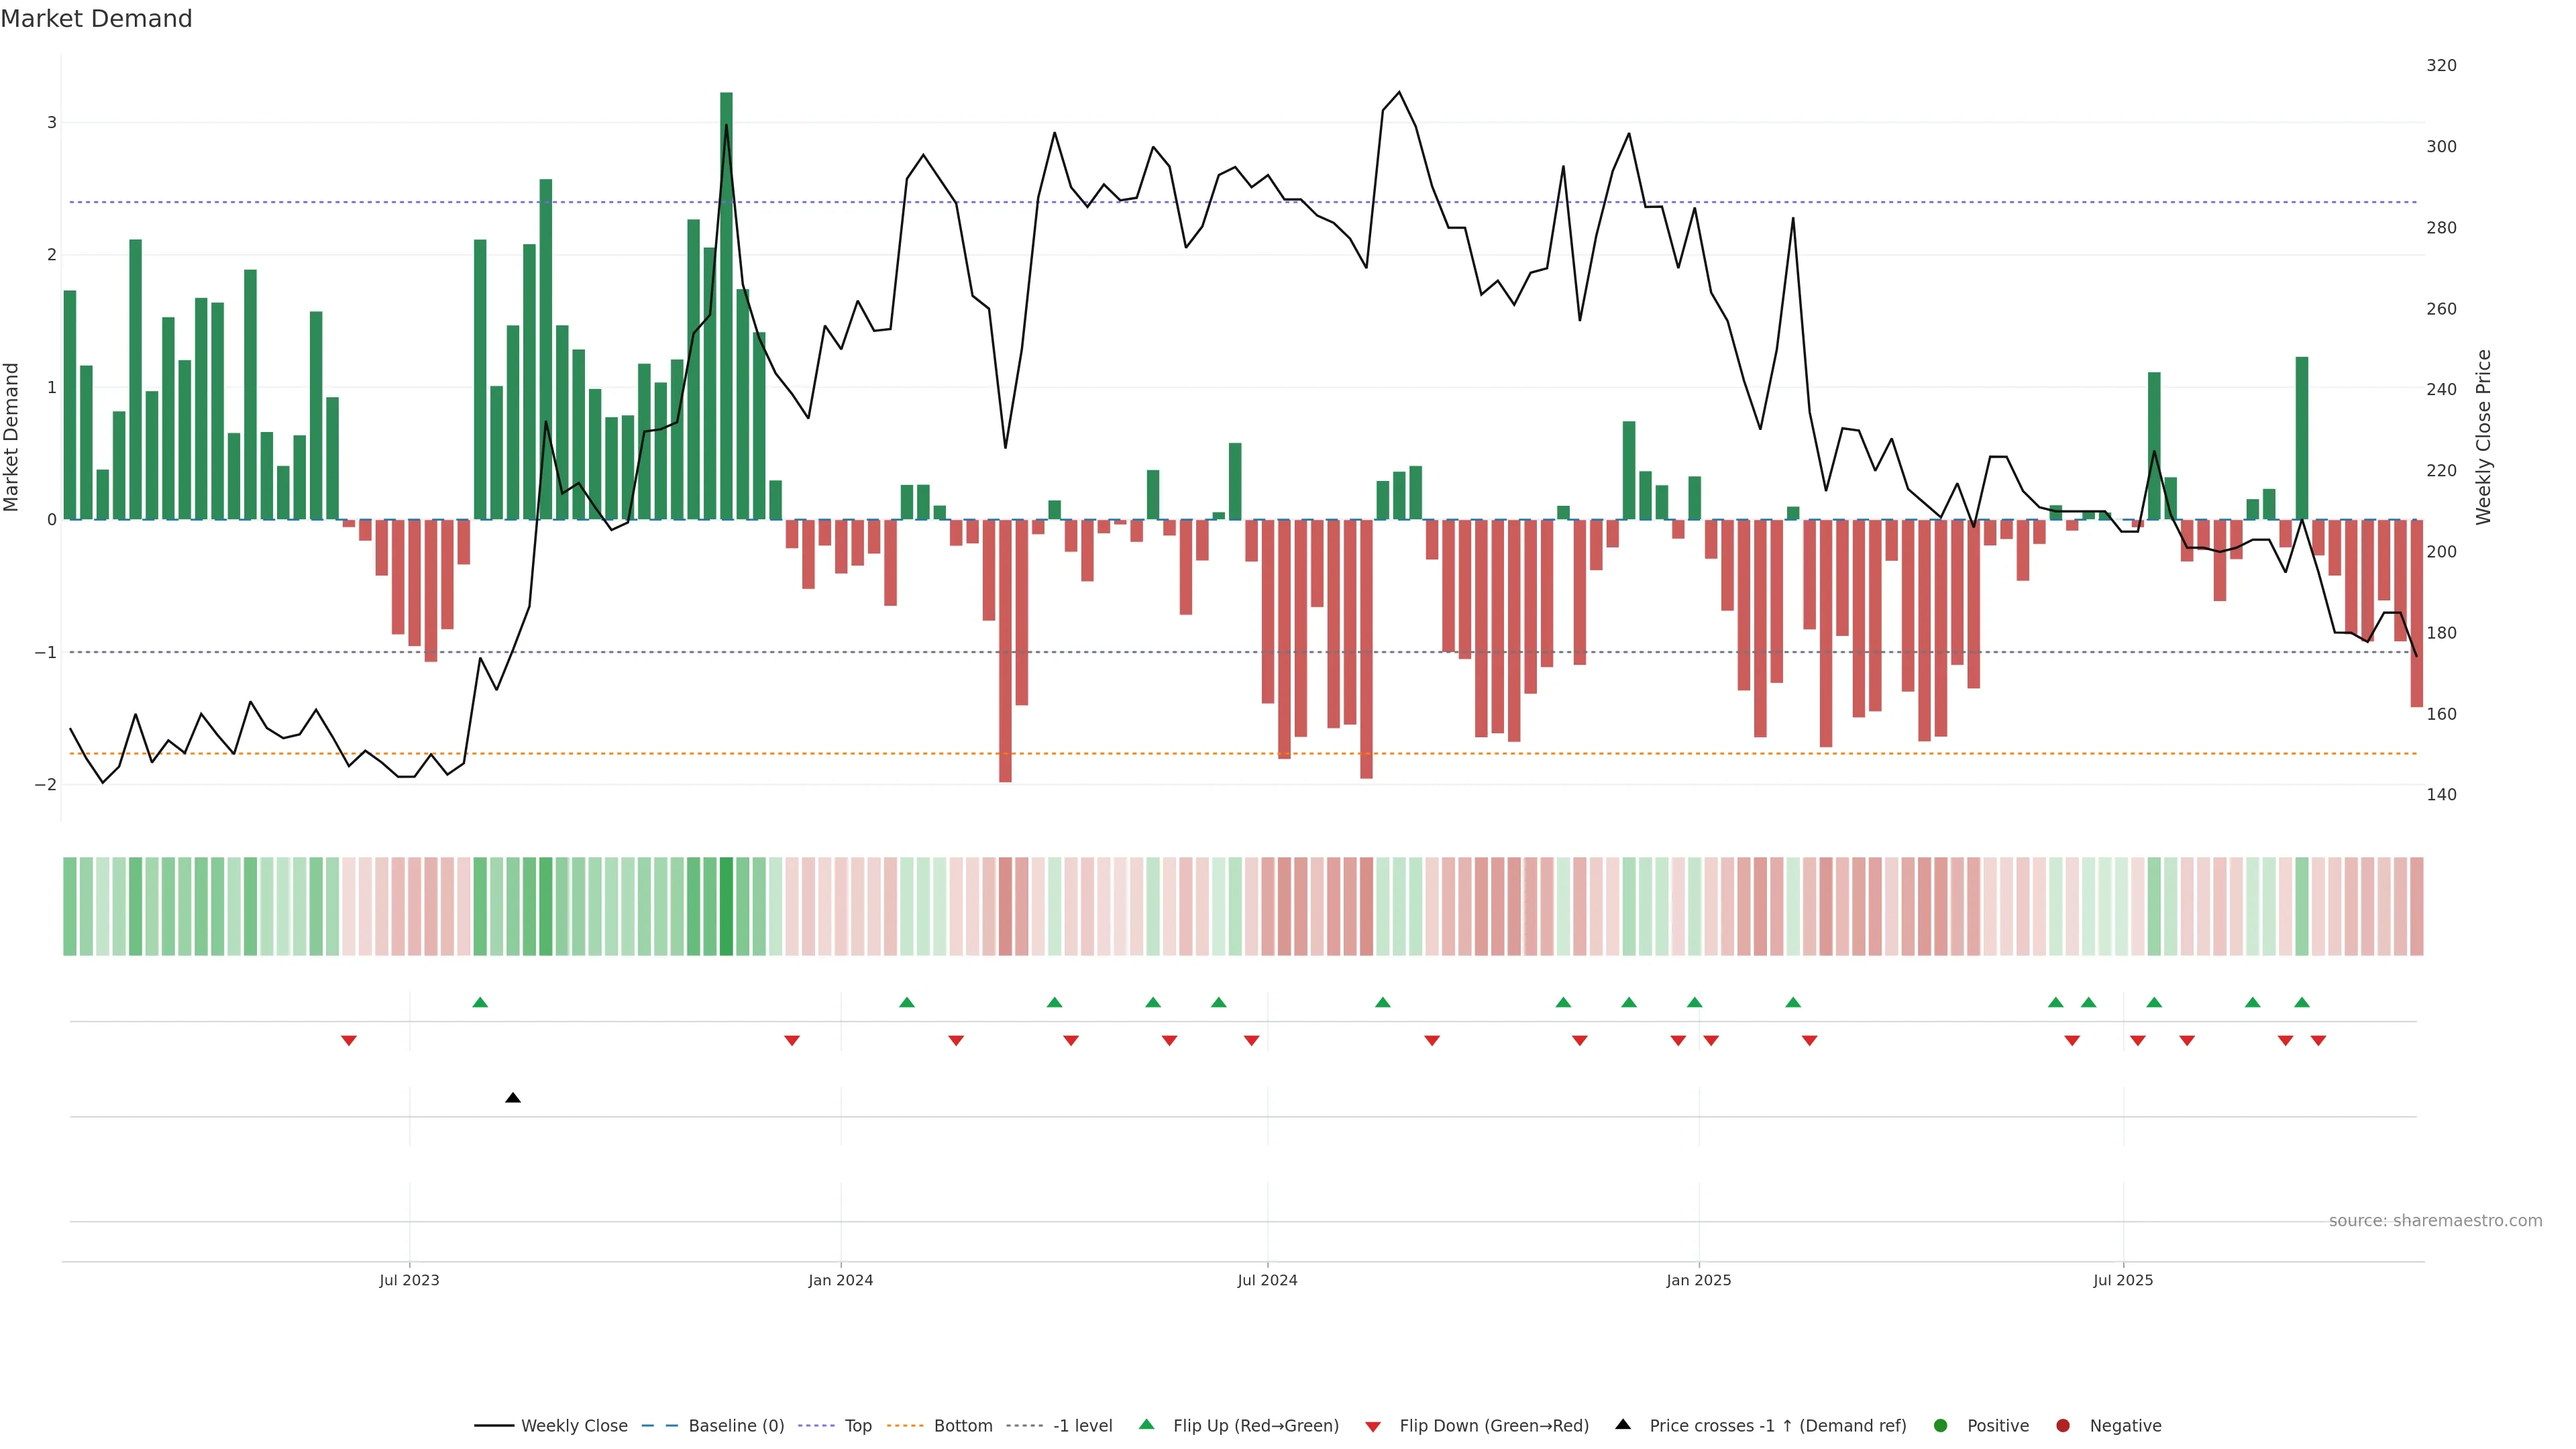Viewport: 2576px width, 1449px height.
Task: Click the Jan 2024 x-axis label
Action: coord(840,1280)
